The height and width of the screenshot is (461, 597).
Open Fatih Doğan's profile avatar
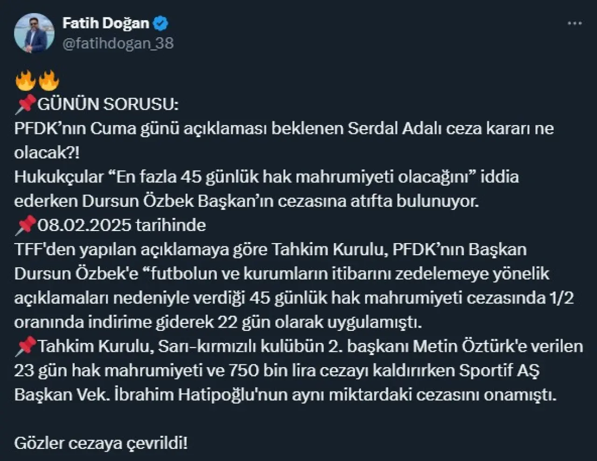(35, 33)
